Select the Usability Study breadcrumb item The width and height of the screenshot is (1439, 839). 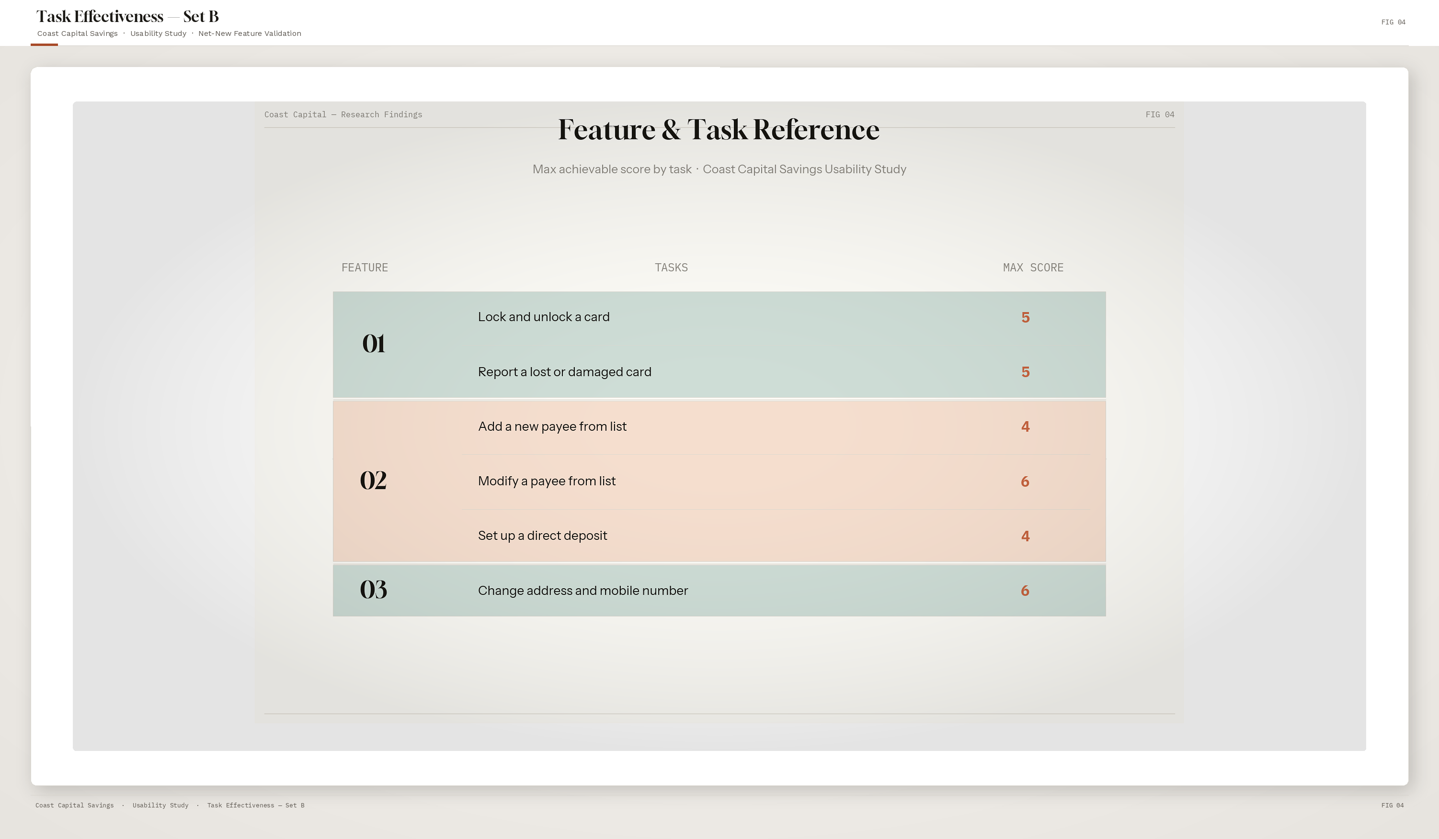coord(158,33)
